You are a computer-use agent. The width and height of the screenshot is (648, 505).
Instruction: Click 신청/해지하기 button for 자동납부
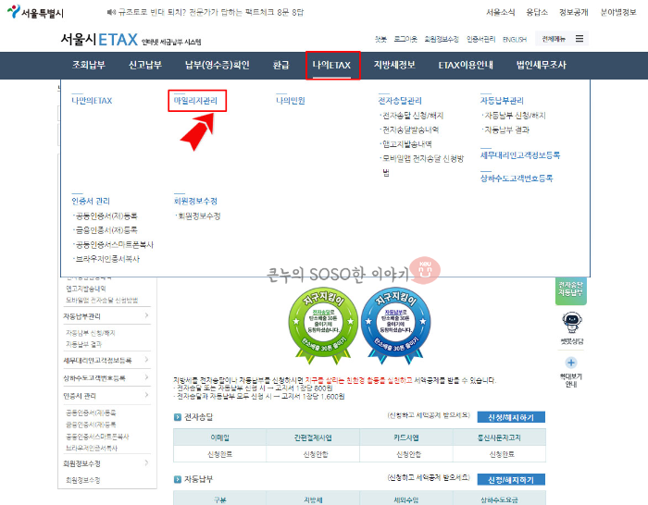[511, 479]
